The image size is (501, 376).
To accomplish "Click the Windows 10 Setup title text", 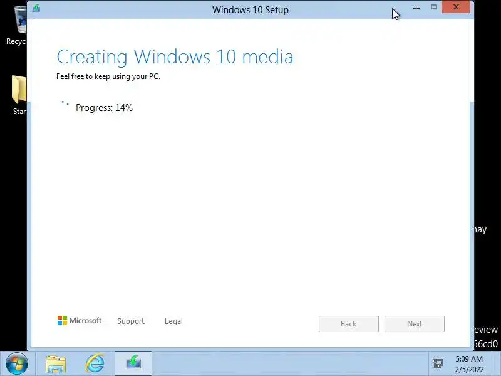I will point(250,10).
